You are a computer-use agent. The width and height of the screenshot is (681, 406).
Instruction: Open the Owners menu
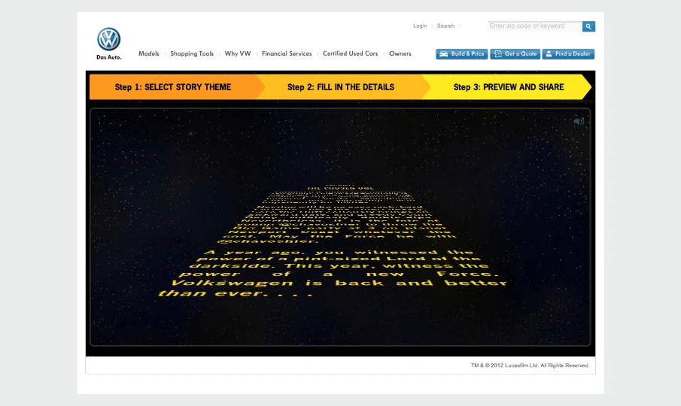[400, 53]
